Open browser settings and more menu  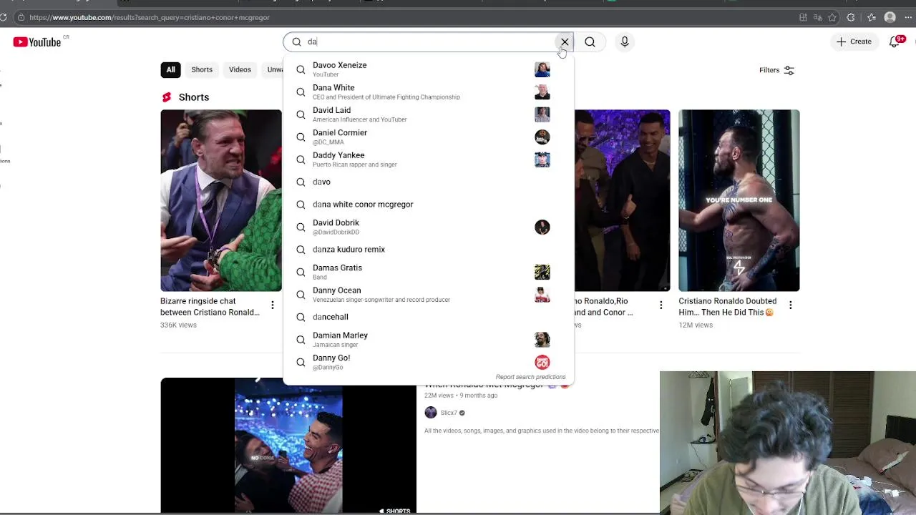point(908,17)
